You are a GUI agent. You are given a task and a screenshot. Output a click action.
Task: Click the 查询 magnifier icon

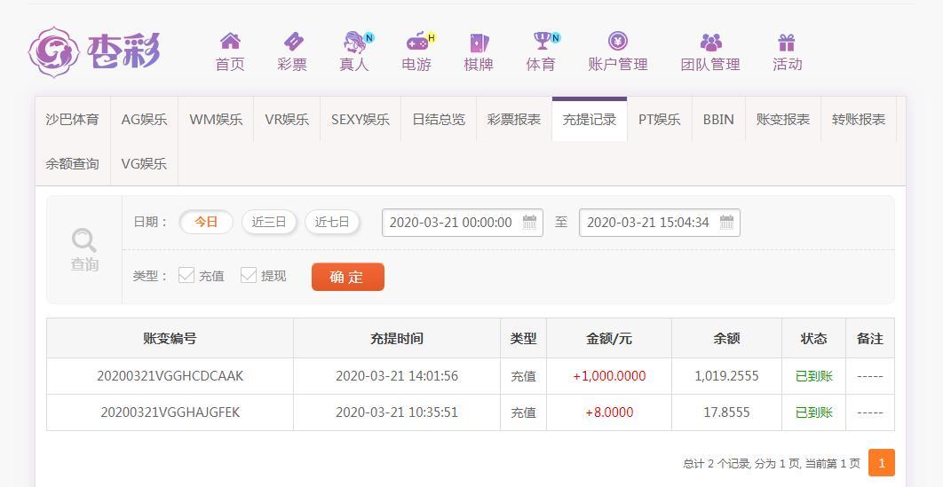click(x=84, y=240)
